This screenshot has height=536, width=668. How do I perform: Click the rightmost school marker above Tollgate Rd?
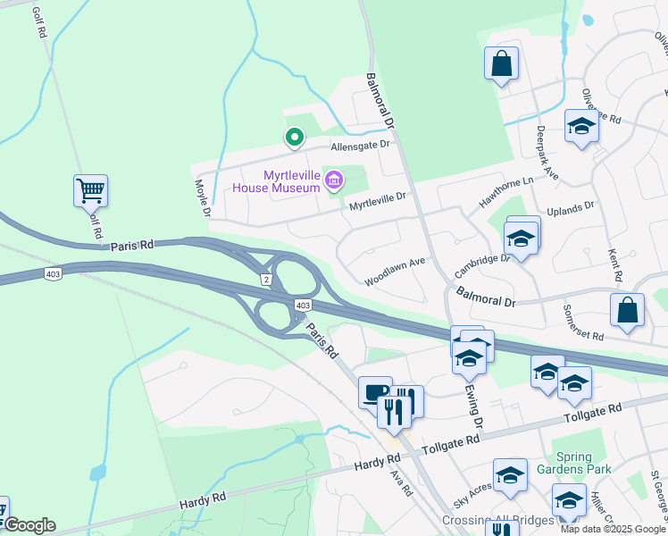[x=574, y=384]
